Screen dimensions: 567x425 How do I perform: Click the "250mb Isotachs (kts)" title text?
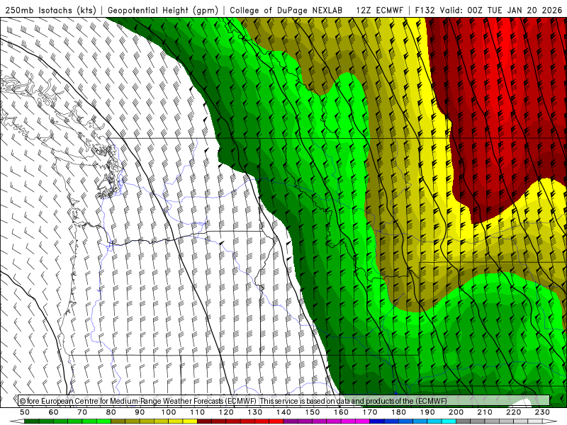pos(50,10)
